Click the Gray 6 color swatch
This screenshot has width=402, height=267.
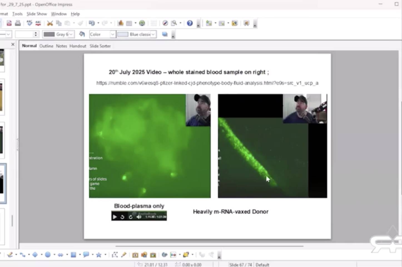pos(49,34)
